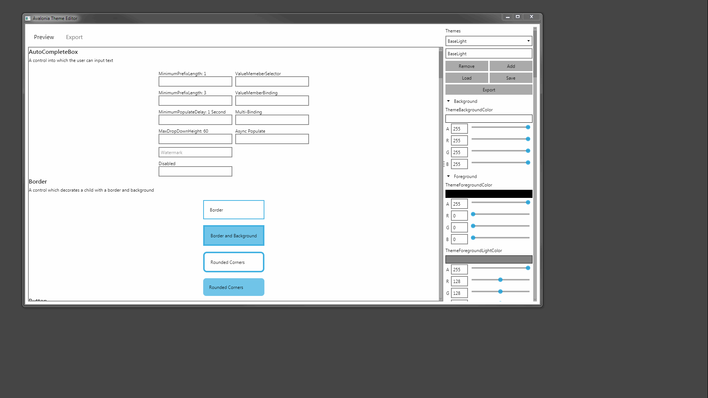Click the outlined Rounded Corners sample
Screen dimensions: 708x398
point(234,262)
